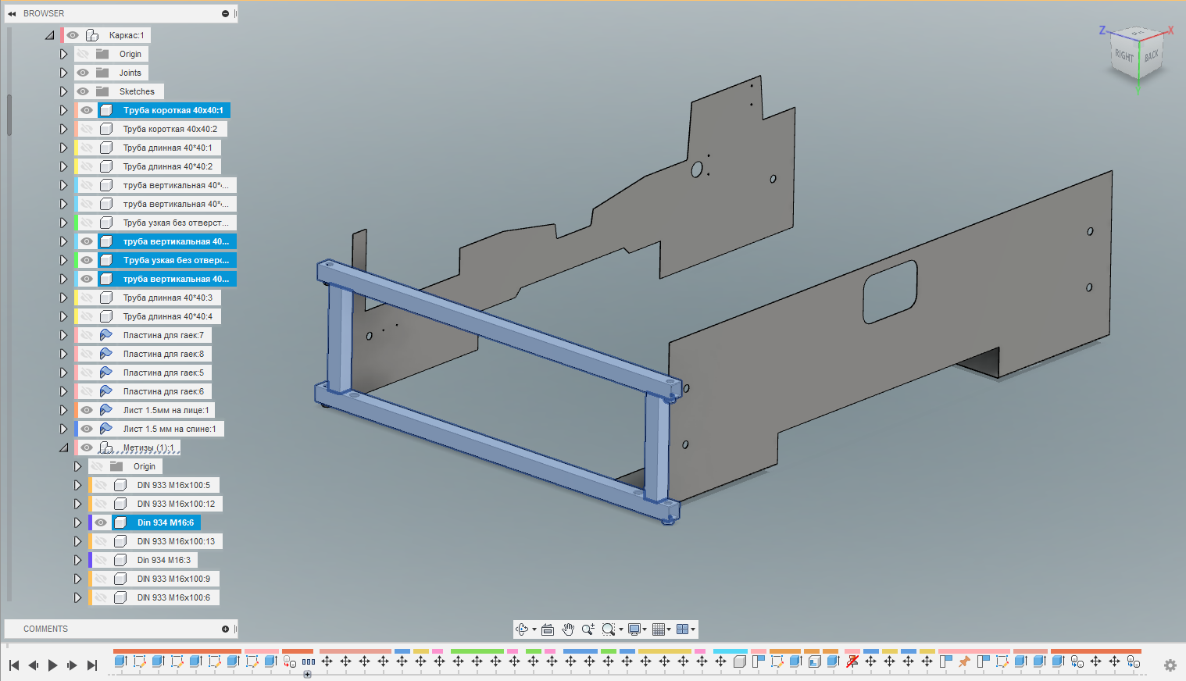
Task: Select first Extrude feature in timeline
Action: point(120,661)
